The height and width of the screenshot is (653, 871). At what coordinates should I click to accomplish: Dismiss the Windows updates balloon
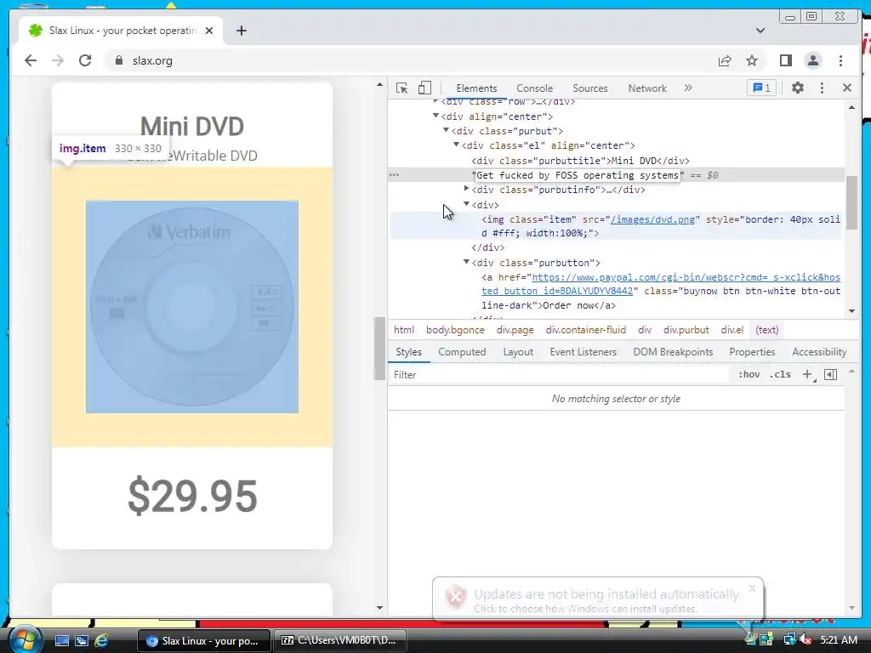pos(752,588)
